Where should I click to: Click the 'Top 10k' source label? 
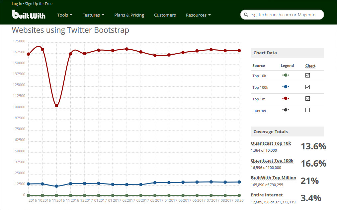259,76
